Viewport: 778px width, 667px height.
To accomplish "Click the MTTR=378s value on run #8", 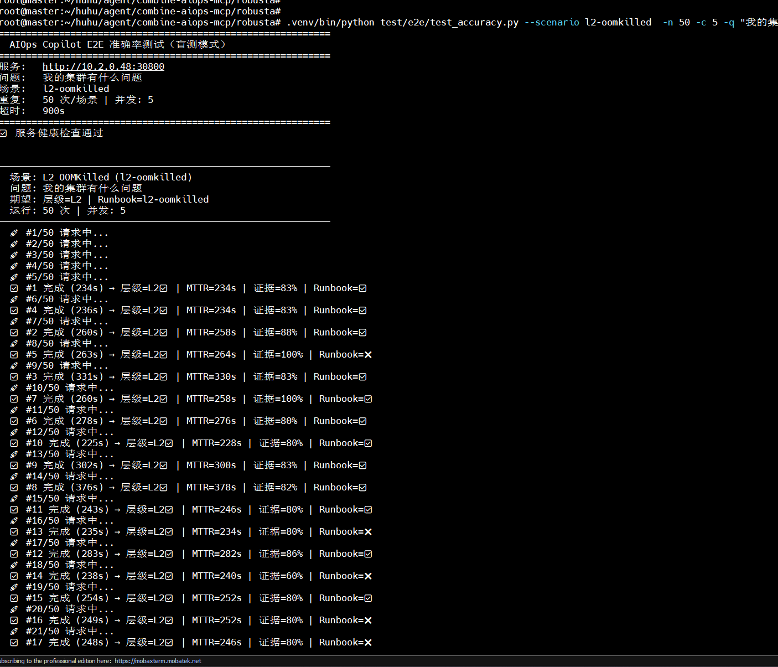I will (x=211, y=488).
